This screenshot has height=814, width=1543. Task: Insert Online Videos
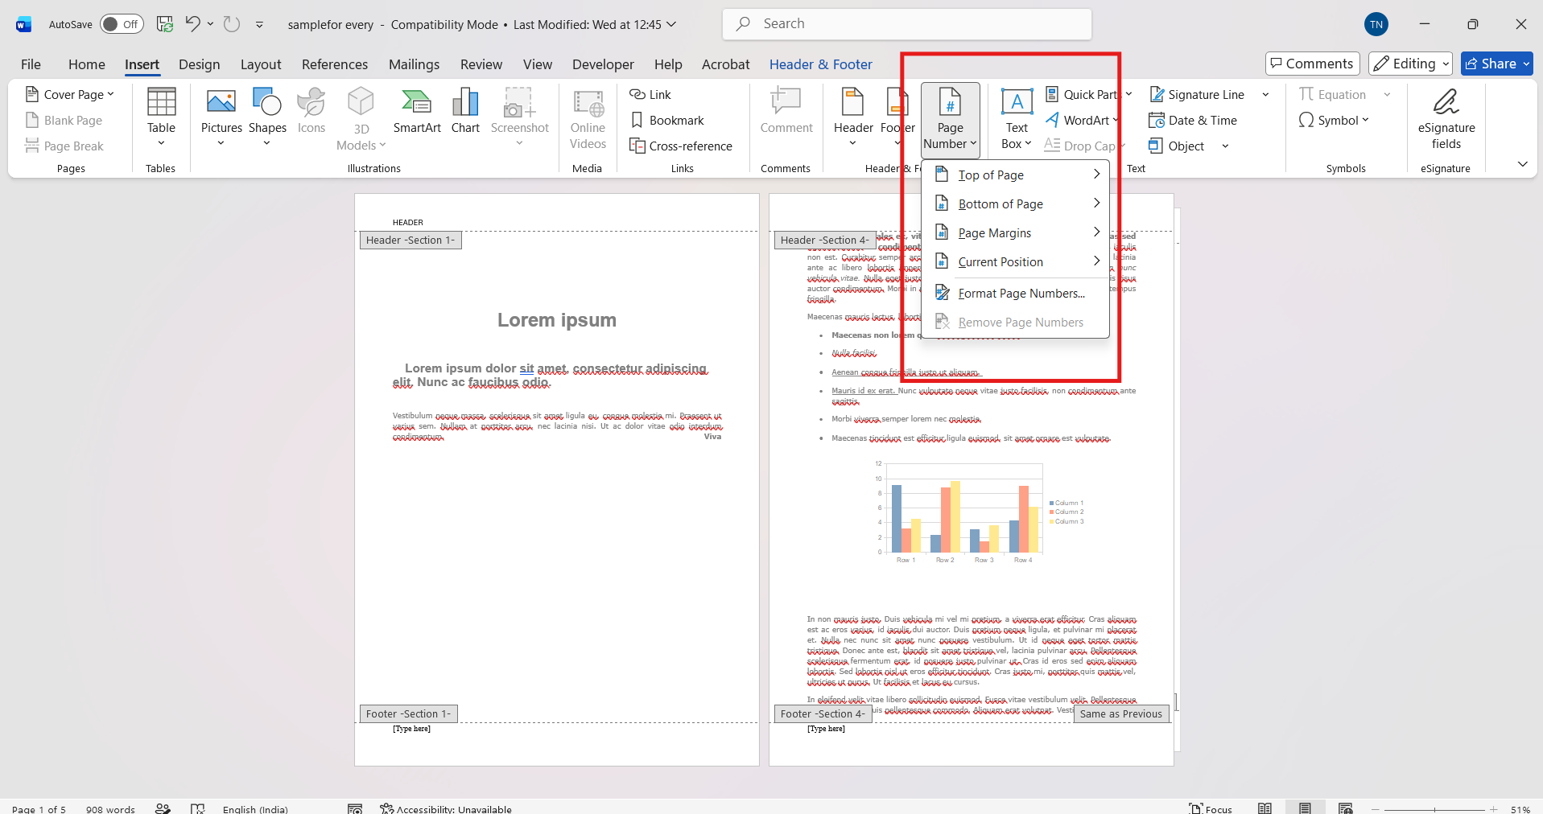[x=588, y=118]
